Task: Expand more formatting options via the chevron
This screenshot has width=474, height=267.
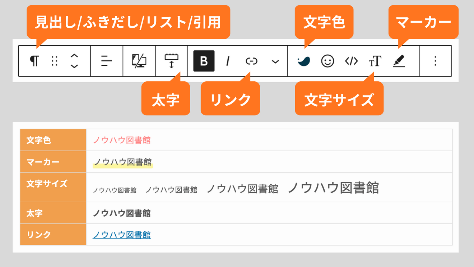Action: (x=275, y=61)
